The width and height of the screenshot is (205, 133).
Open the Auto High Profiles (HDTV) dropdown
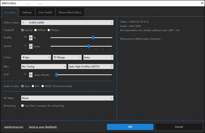click(91, 66)
